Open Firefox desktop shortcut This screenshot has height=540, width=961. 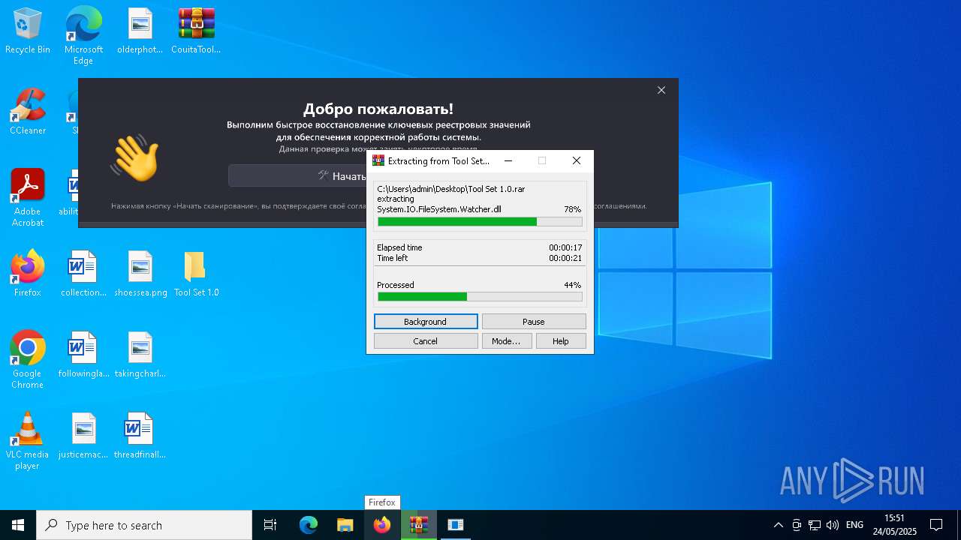point(28,274)
